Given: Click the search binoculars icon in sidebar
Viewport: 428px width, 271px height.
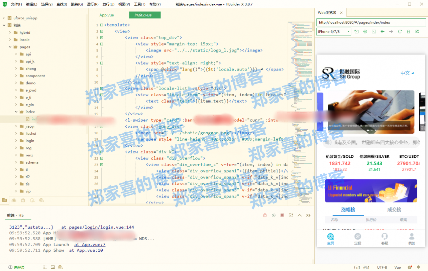Looking at the screenshot, I should point(14,200).
